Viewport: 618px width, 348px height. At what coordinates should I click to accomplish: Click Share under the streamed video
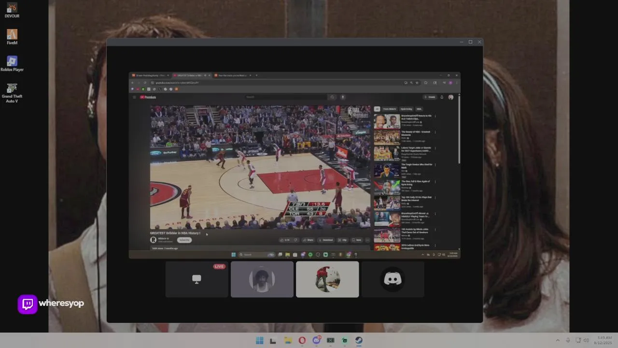308,240
